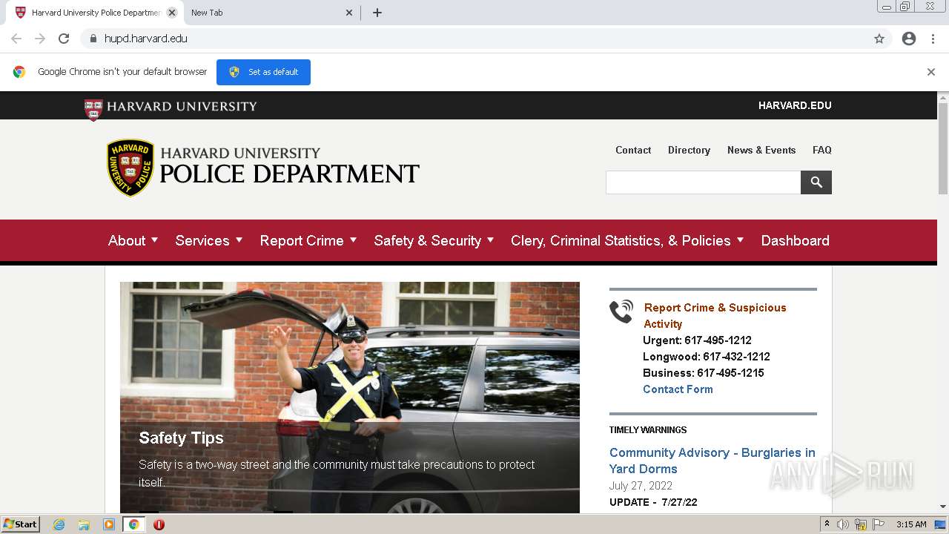
Task: Open the media player taskbar icon
Action: (x=109, y=524)
